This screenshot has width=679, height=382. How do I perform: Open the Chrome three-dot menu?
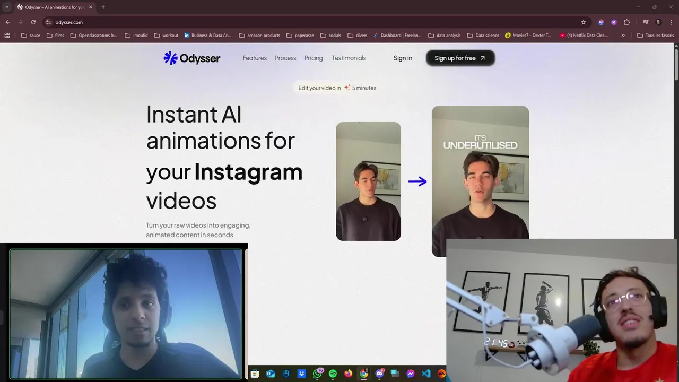[x=671, y=22]
